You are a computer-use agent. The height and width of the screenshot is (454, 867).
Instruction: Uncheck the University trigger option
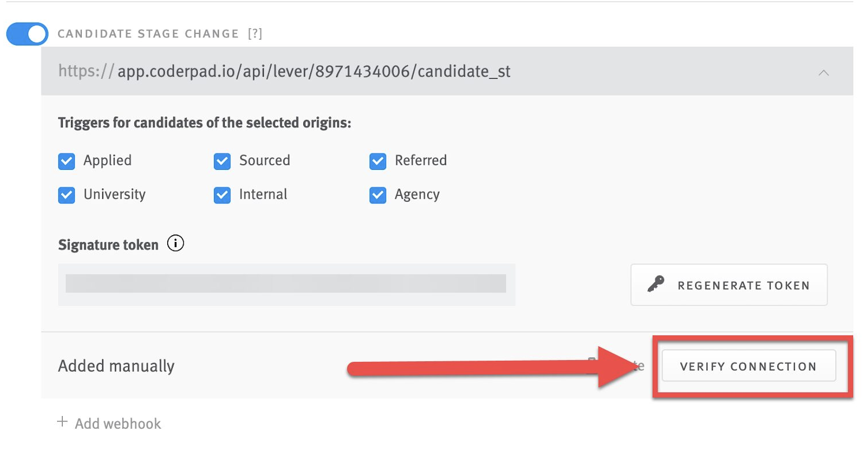click(66, 195)
